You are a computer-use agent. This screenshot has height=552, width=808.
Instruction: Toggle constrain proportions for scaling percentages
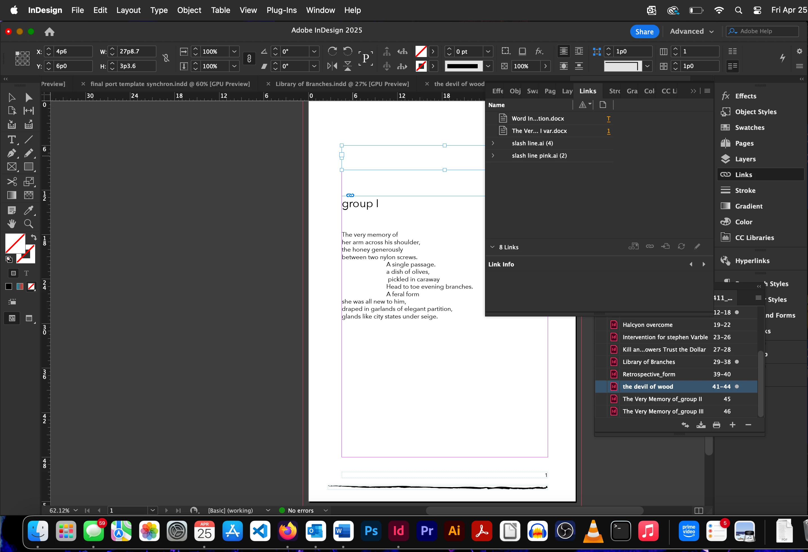tap(249, 58)
